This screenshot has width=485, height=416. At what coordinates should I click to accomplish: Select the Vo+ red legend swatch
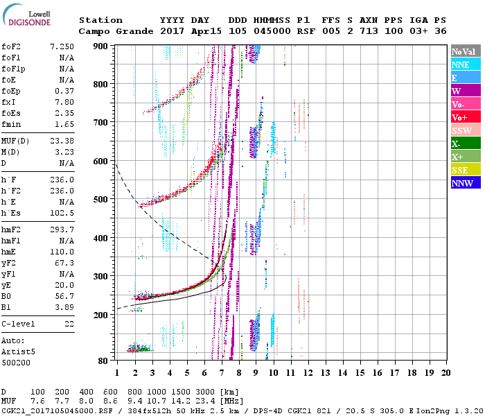pos(462,118)
